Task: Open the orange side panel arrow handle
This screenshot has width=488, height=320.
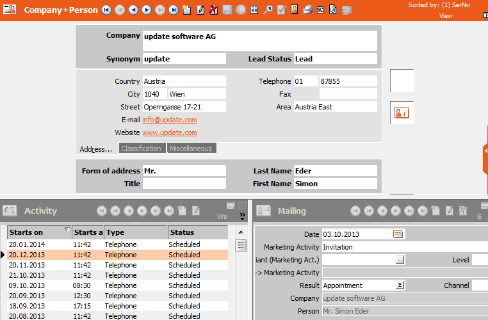Action: [x=485, y=150]
